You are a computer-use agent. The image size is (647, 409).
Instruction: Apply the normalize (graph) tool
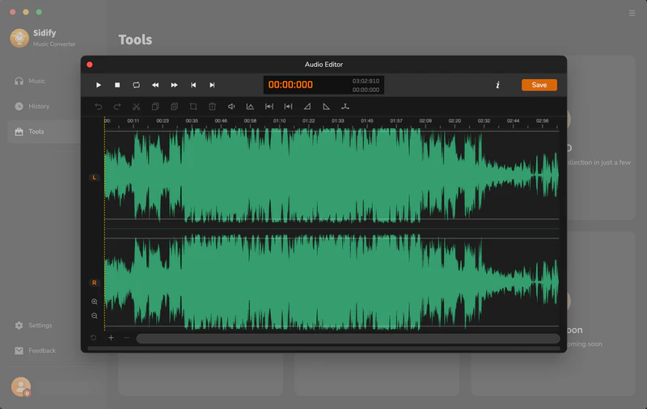pyautogui.click(x=250, y=107)
